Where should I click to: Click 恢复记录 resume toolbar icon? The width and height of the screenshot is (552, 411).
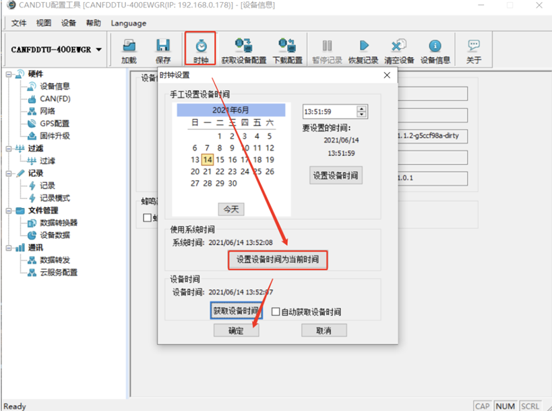pos(363,51)
